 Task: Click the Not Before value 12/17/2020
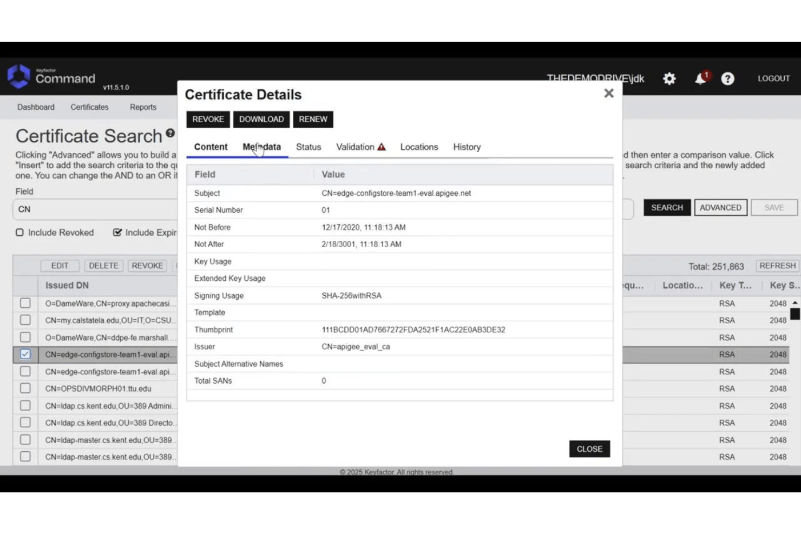coord(364,227)
